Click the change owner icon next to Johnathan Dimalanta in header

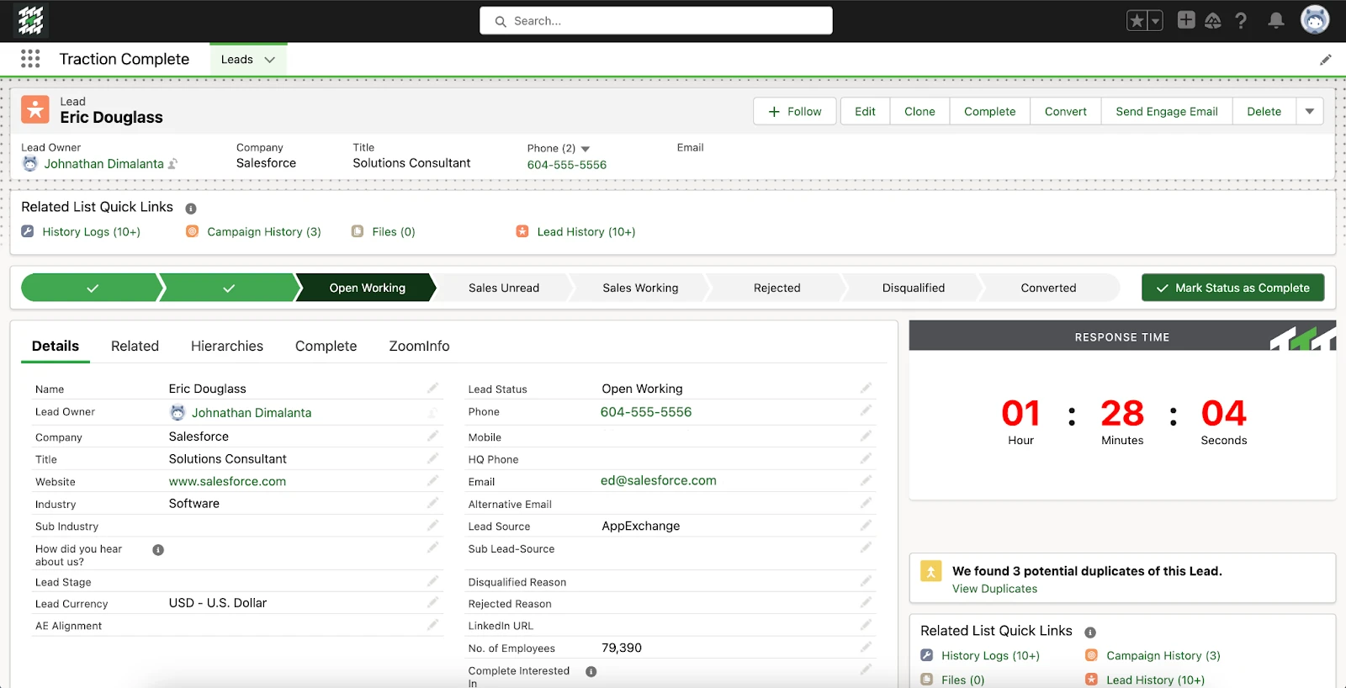[172, 164]
